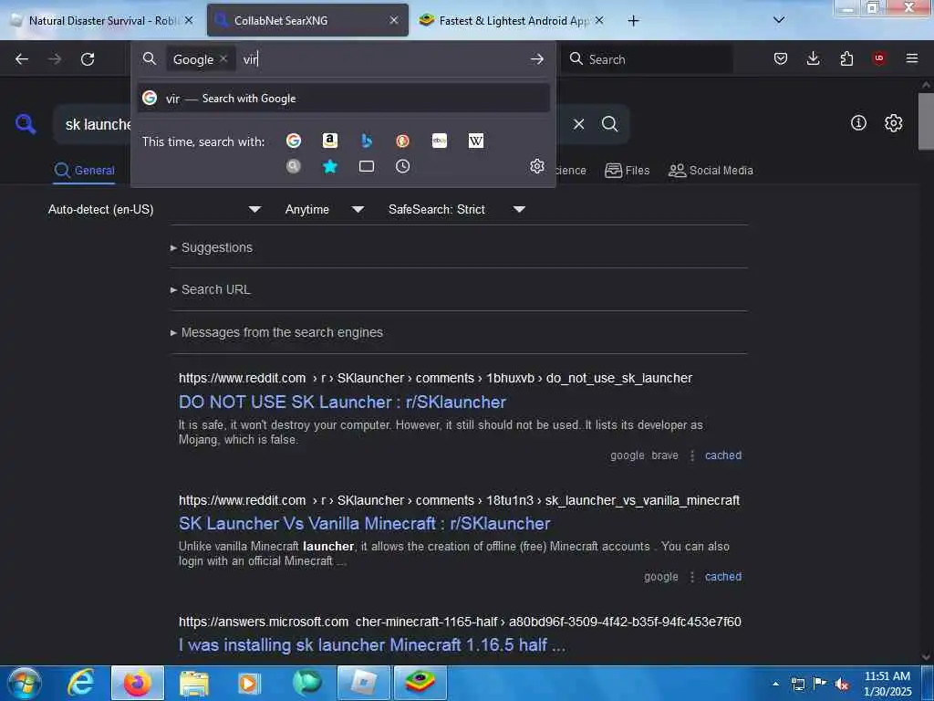Close the CollabNet SearXNG tab
The height and width of the screenshot is (701, 934).
click(x=394, y=20)
